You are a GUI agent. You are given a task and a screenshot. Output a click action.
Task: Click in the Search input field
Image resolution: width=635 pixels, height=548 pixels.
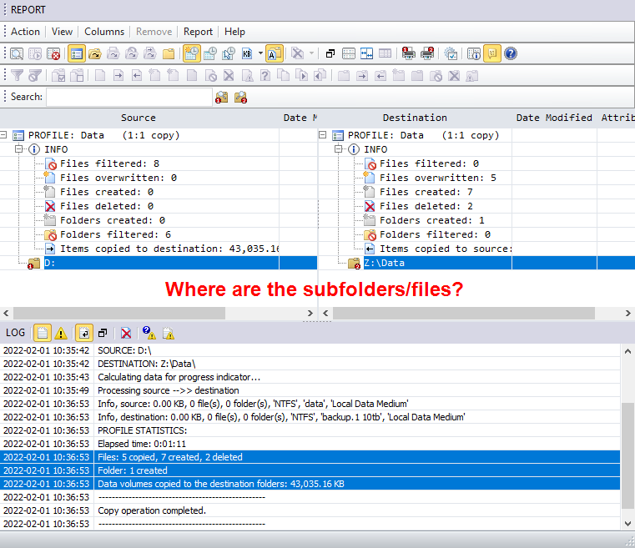(x=129, y=97)
